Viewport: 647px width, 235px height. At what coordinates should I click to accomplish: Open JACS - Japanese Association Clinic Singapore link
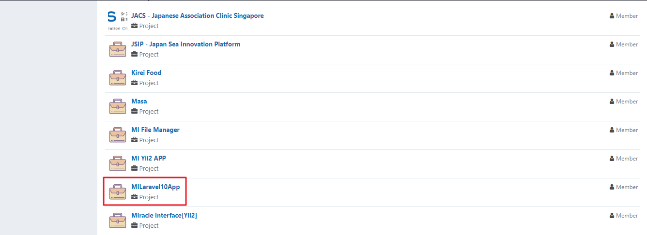coord(198,15)
